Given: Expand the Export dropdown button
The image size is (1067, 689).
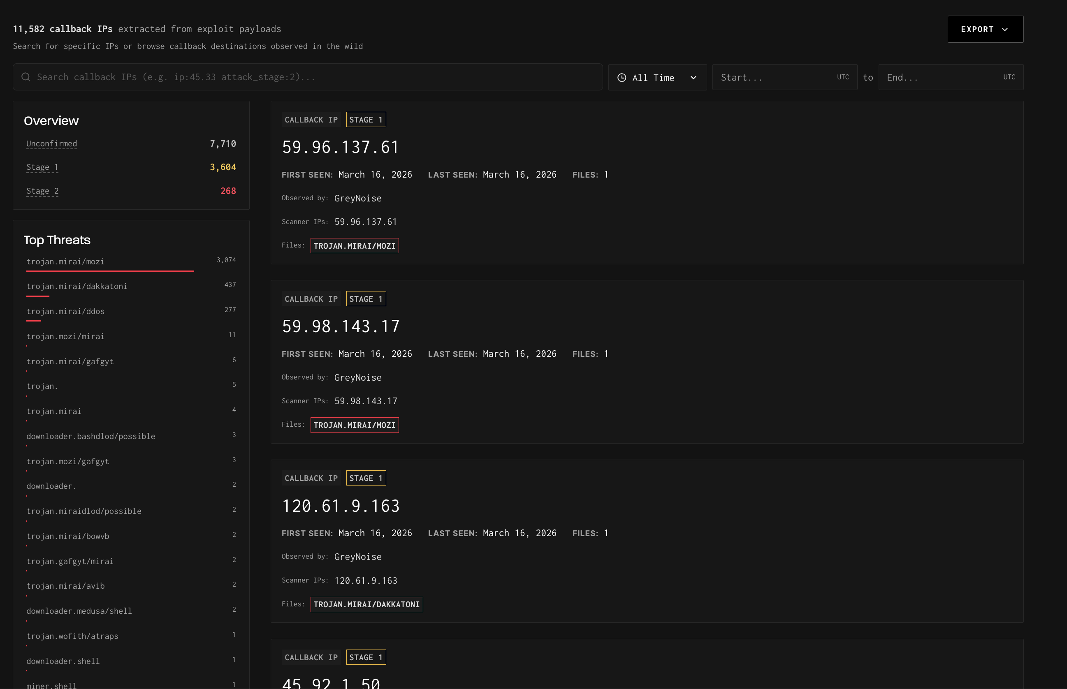Looking at the screenshot, I should [985, 30].
